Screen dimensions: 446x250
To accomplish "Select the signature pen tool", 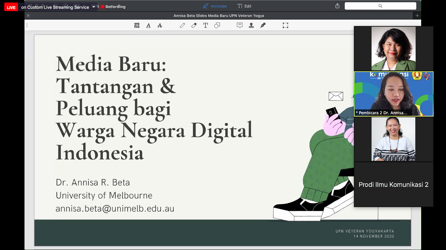I will pyautogui.click(x=263, y=25).
